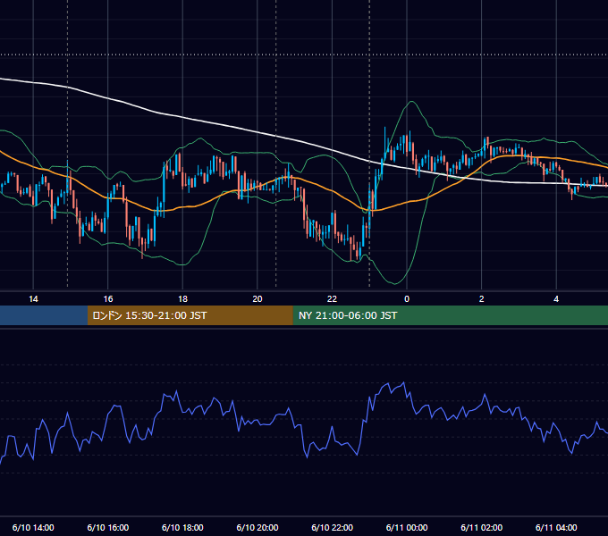Click the 2 hour label on the price chart axis
The image size is (608, 536).
[482, 299]
